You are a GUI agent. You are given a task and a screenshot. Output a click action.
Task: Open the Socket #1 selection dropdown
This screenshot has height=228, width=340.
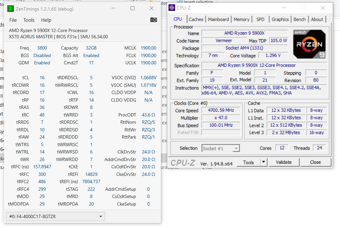point(221,148)
